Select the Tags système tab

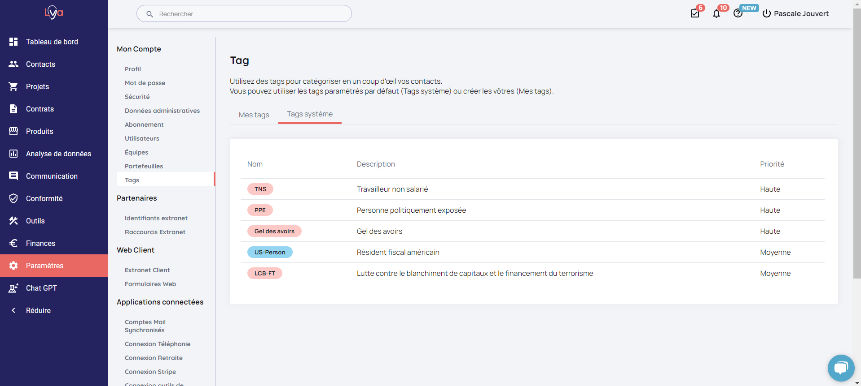pyautogui.click(x=310, y=114)
